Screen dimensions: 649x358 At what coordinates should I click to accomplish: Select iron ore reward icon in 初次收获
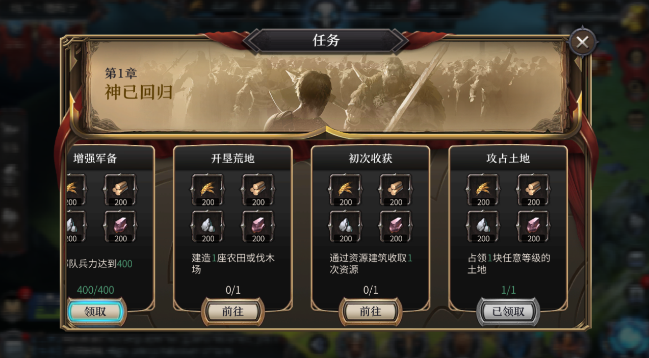(x=396, y=226)
